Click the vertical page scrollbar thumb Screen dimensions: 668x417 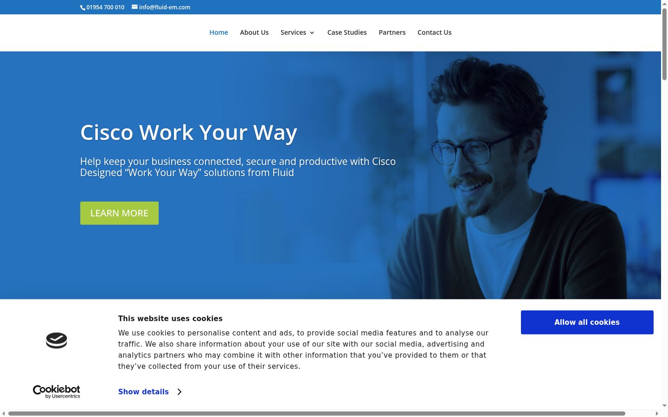(664, 44)
